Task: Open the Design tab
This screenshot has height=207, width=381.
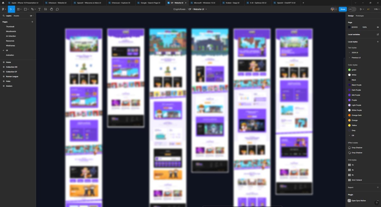Action: (x=351, y=16)
